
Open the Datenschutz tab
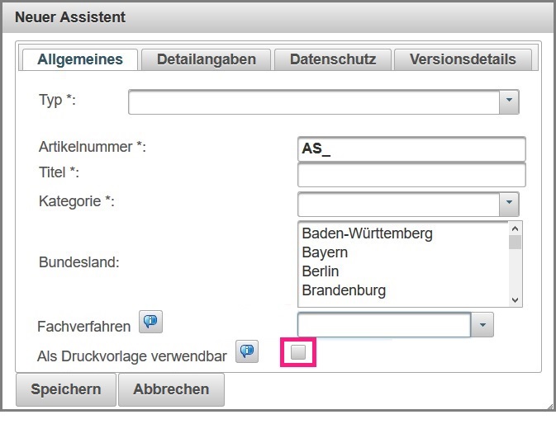point(333,59)
